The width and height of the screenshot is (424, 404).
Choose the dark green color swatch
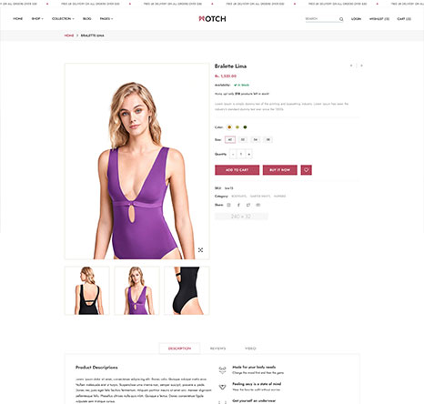[245, 127]
